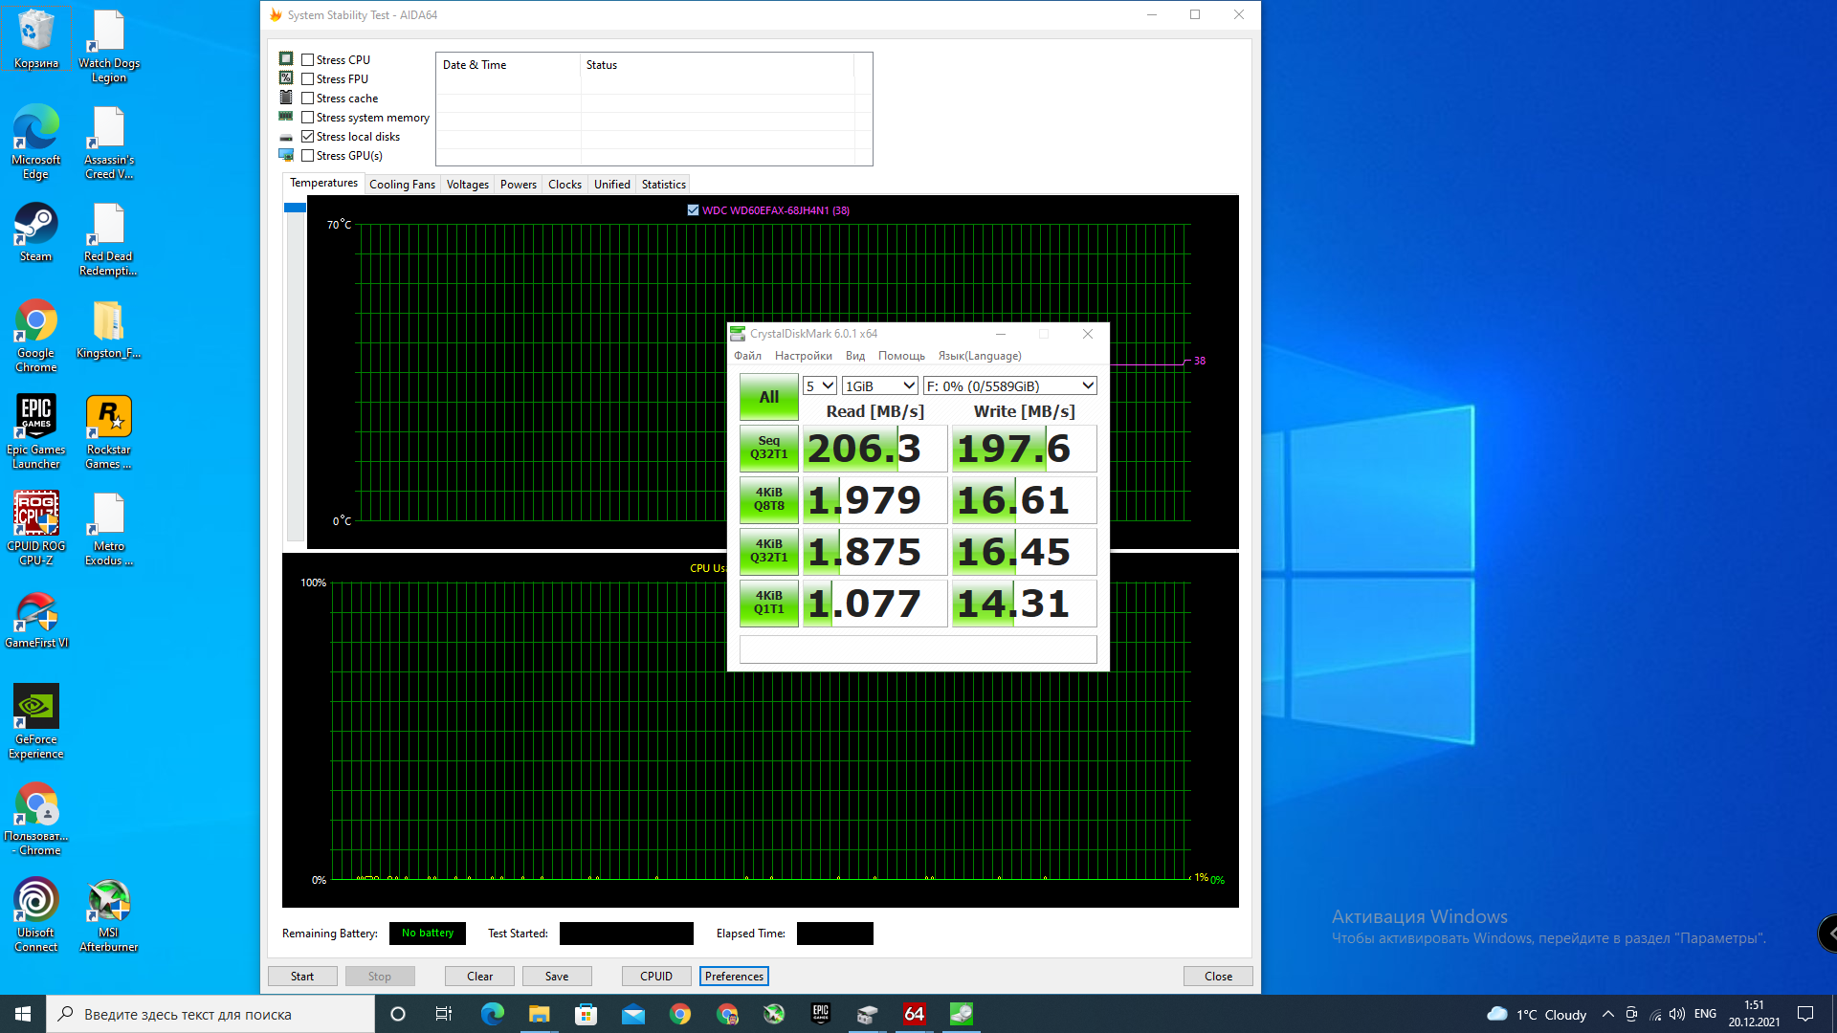Enable the Stress CPU checkbox
This screenshot has height=1033, width=1837.
coord(308,60)
